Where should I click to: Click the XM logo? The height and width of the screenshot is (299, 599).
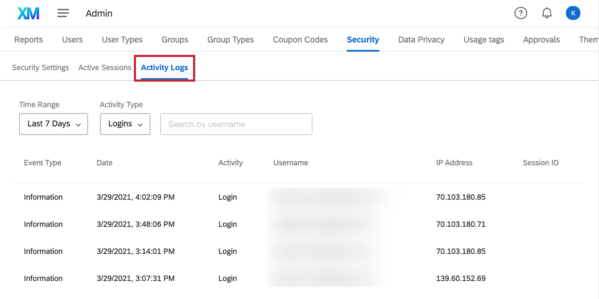click(x=29, y=13)
